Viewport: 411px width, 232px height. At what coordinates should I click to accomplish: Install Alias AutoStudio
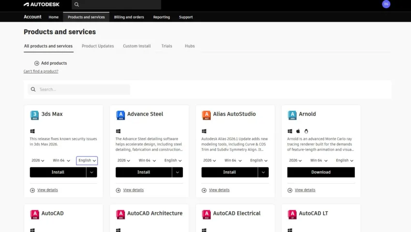[x=230, y=172]
